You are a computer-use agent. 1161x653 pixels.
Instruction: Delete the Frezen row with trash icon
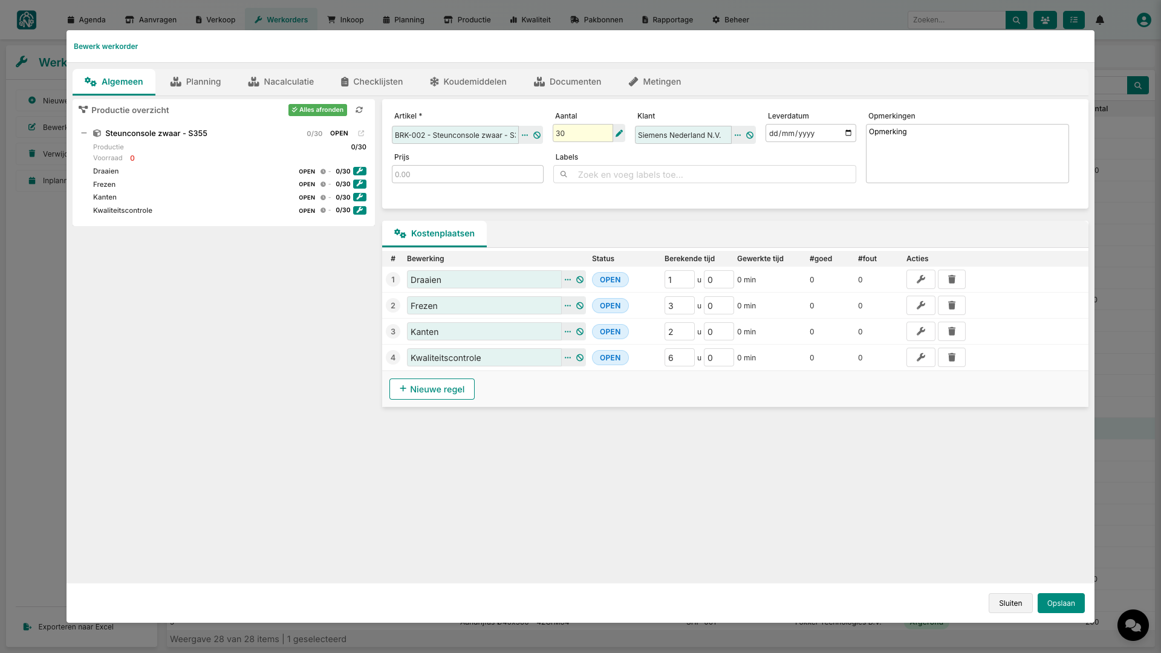click(952, 305)
